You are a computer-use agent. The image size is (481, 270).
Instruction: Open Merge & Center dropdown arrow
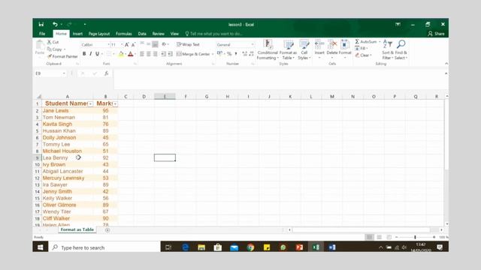(213, 54)
